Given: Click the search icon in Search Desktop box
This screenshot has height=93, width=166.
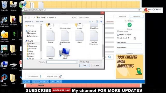Looking at the screenshot, I should [x=101, y=17].
